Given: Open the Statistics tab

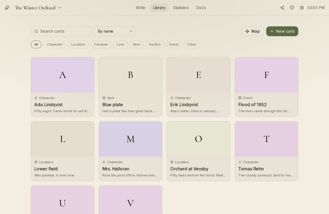Looking at the screenshot, I should click(181, 8).
